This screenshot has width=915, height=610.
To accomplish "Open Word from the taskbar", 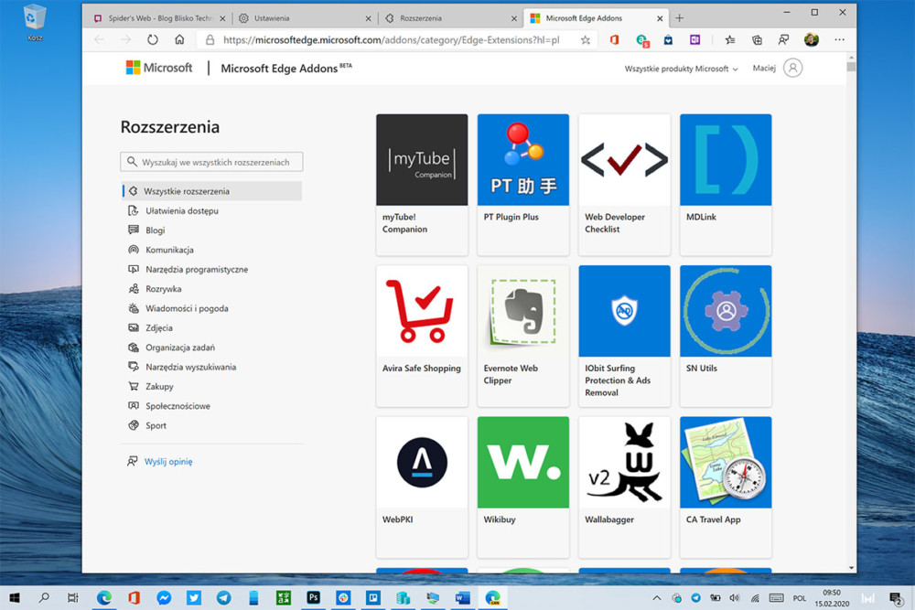I will tap(463, 598).
